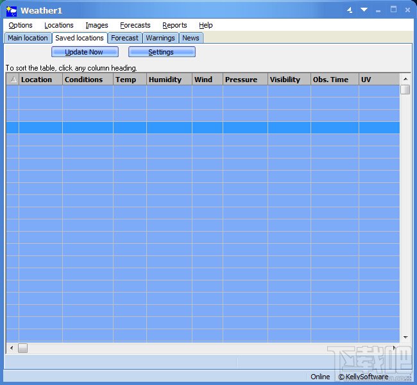Image resolution: width=417 pixels, height=385 pixels.
Task: Open the Locations menu
Action: click(x=59, y=25)
